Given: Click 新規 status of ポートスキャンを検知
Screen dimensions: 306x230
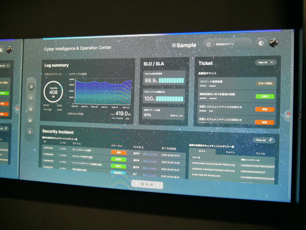Looking at the screenshot, I should (119, 152).
